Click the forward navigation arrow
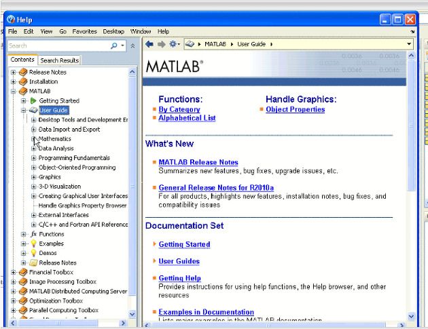 (x=161, y=44)
